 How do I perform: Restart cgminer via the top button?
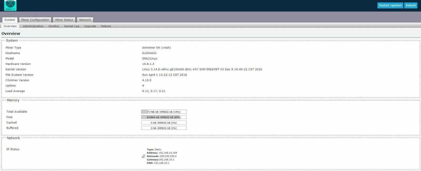click(390, 5)
